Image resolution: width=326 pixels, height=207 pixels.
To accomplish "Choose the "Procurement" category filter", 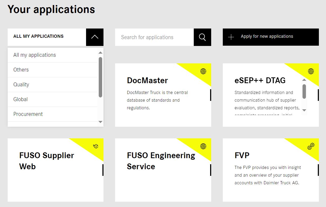I will [x=28, y=114].
